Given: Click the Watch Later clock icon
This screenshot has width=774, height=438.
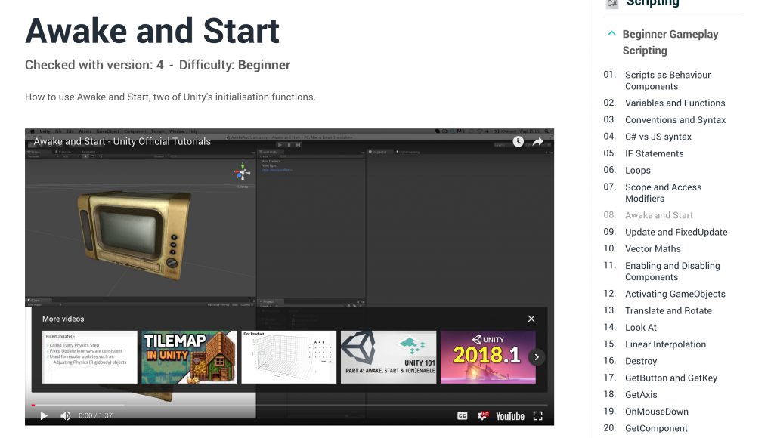Looking at the screenshot, I should 518,141.
